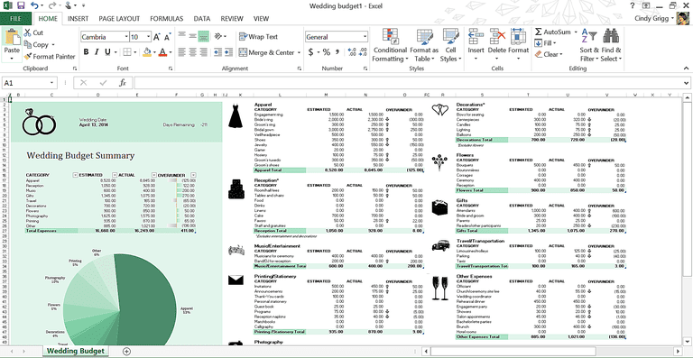Increase the cell indent
693x358 pixels.
tap(228, 52)
